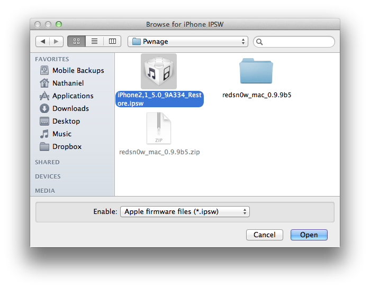Switch to list view

[94, 41]
